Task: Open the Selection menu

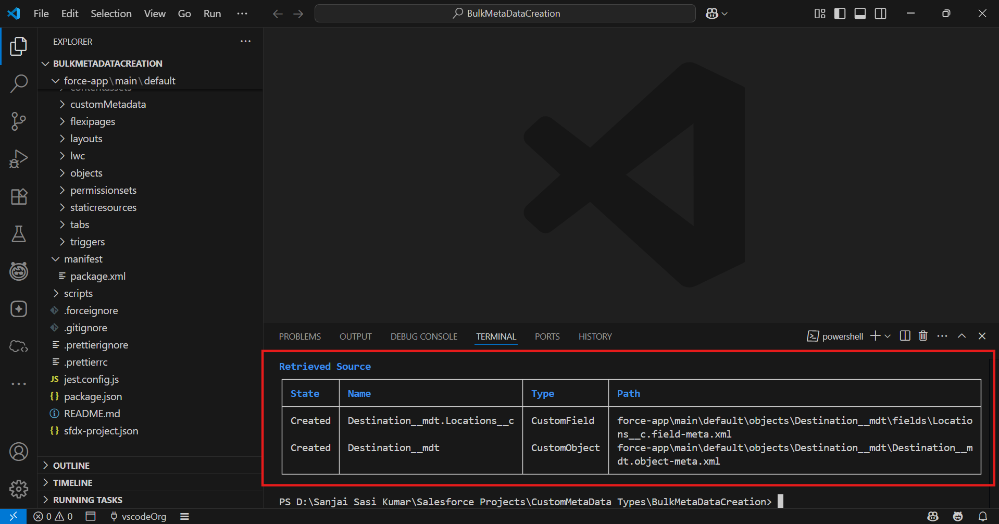Action: tap(111, 14)
